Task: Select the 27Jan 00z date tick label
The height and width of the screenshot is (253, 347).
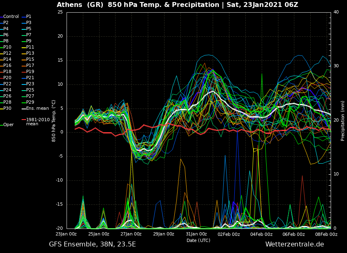Action: (131, 234)
